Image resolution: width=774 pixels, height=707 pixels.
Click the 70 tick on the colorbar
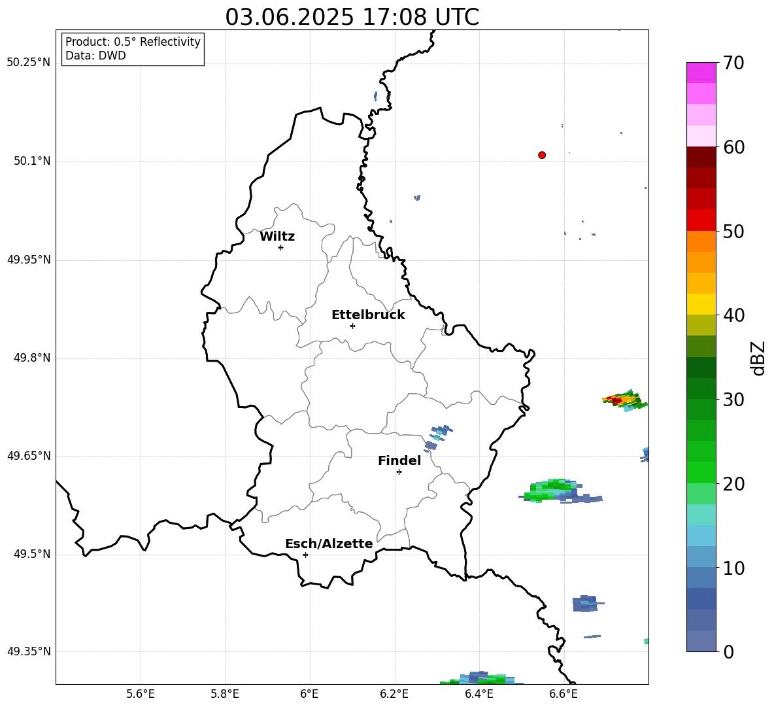(x=733, y=63)
